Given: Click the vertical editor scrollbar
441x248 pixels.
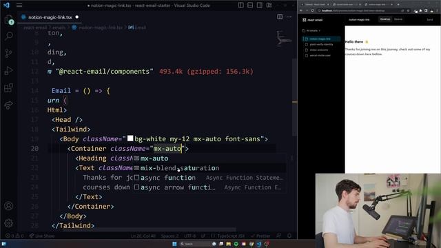Looking at the screenshot, I should pos(294,97).
